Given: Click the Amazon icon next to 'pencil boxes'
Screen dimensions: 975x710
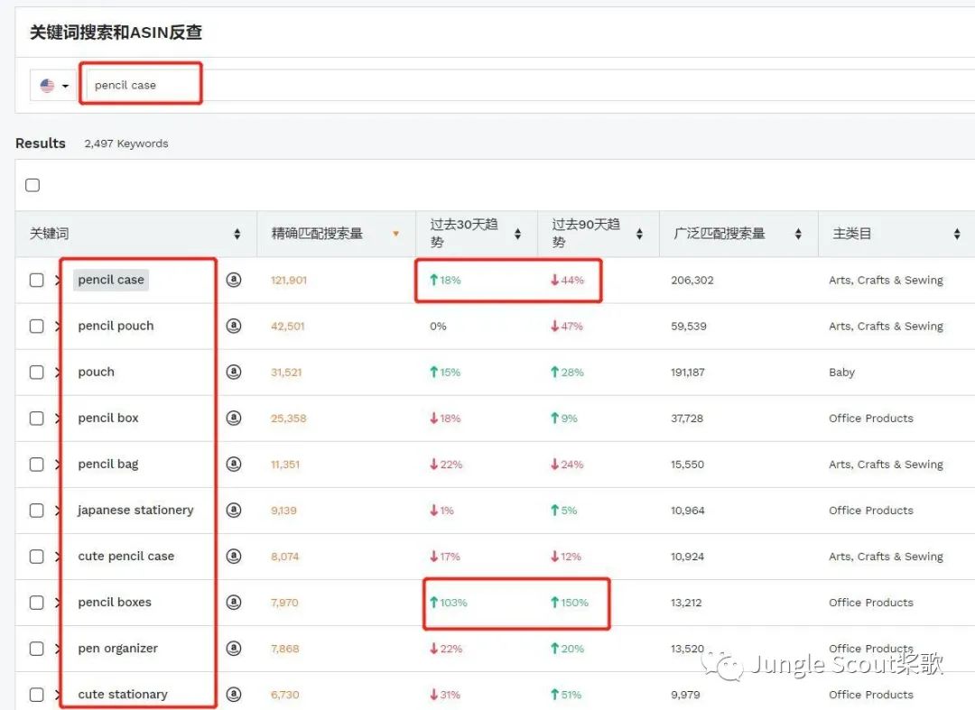Looking at the screenshot, I should click(233, 602).
